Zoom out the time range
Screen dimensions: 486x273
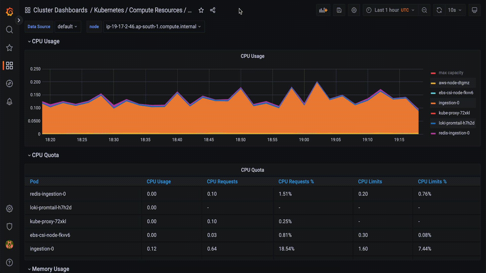point(424,10)
